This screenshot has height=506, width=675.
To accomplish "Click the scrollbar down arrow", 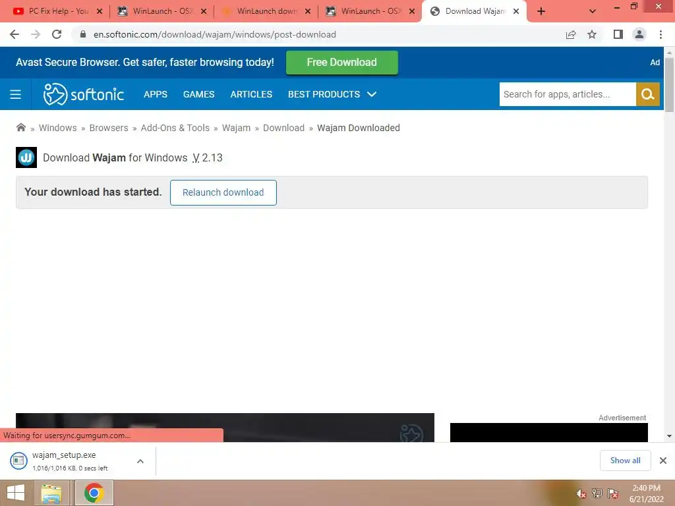I will (x=669, y=436).
